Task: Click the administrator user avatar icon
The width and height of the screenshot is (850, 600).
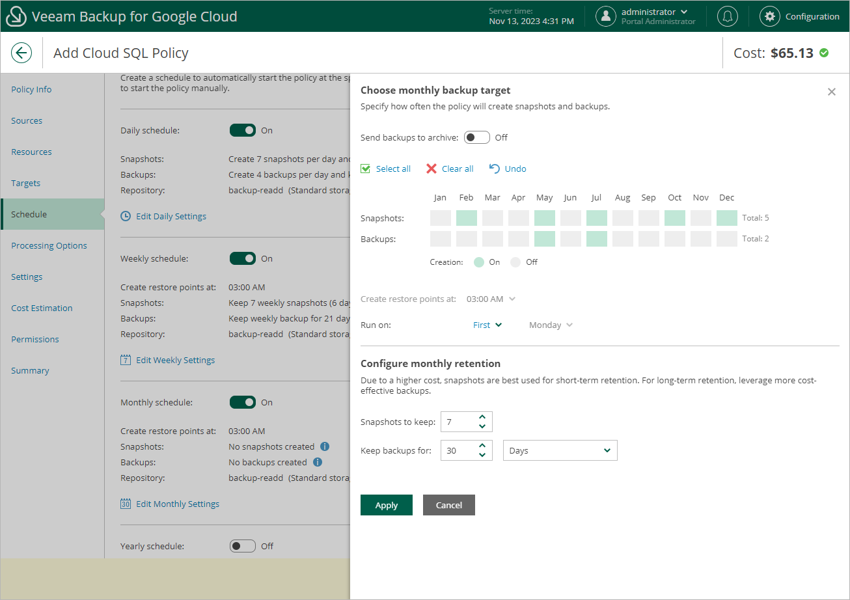Action: [606, 16]
